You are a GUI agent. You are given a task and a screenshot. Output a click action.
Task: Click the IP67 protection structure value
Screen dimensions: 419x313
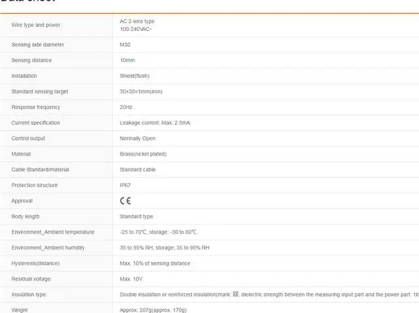tap(125, 185)
